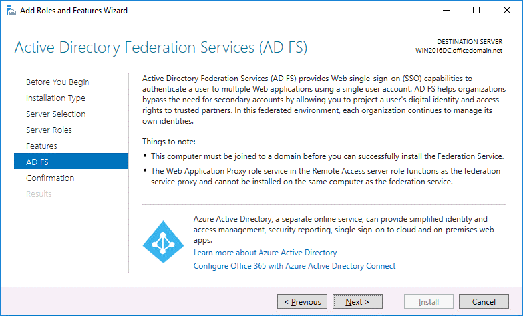Jump to the Features step
This screenshot has height=316, width=523.
(x=41, y=146)
